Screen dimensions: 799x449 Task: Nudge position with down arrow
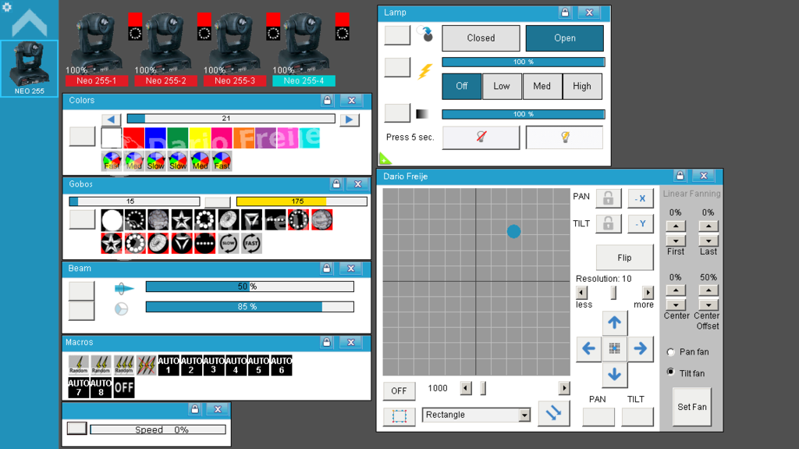[615, 375]
